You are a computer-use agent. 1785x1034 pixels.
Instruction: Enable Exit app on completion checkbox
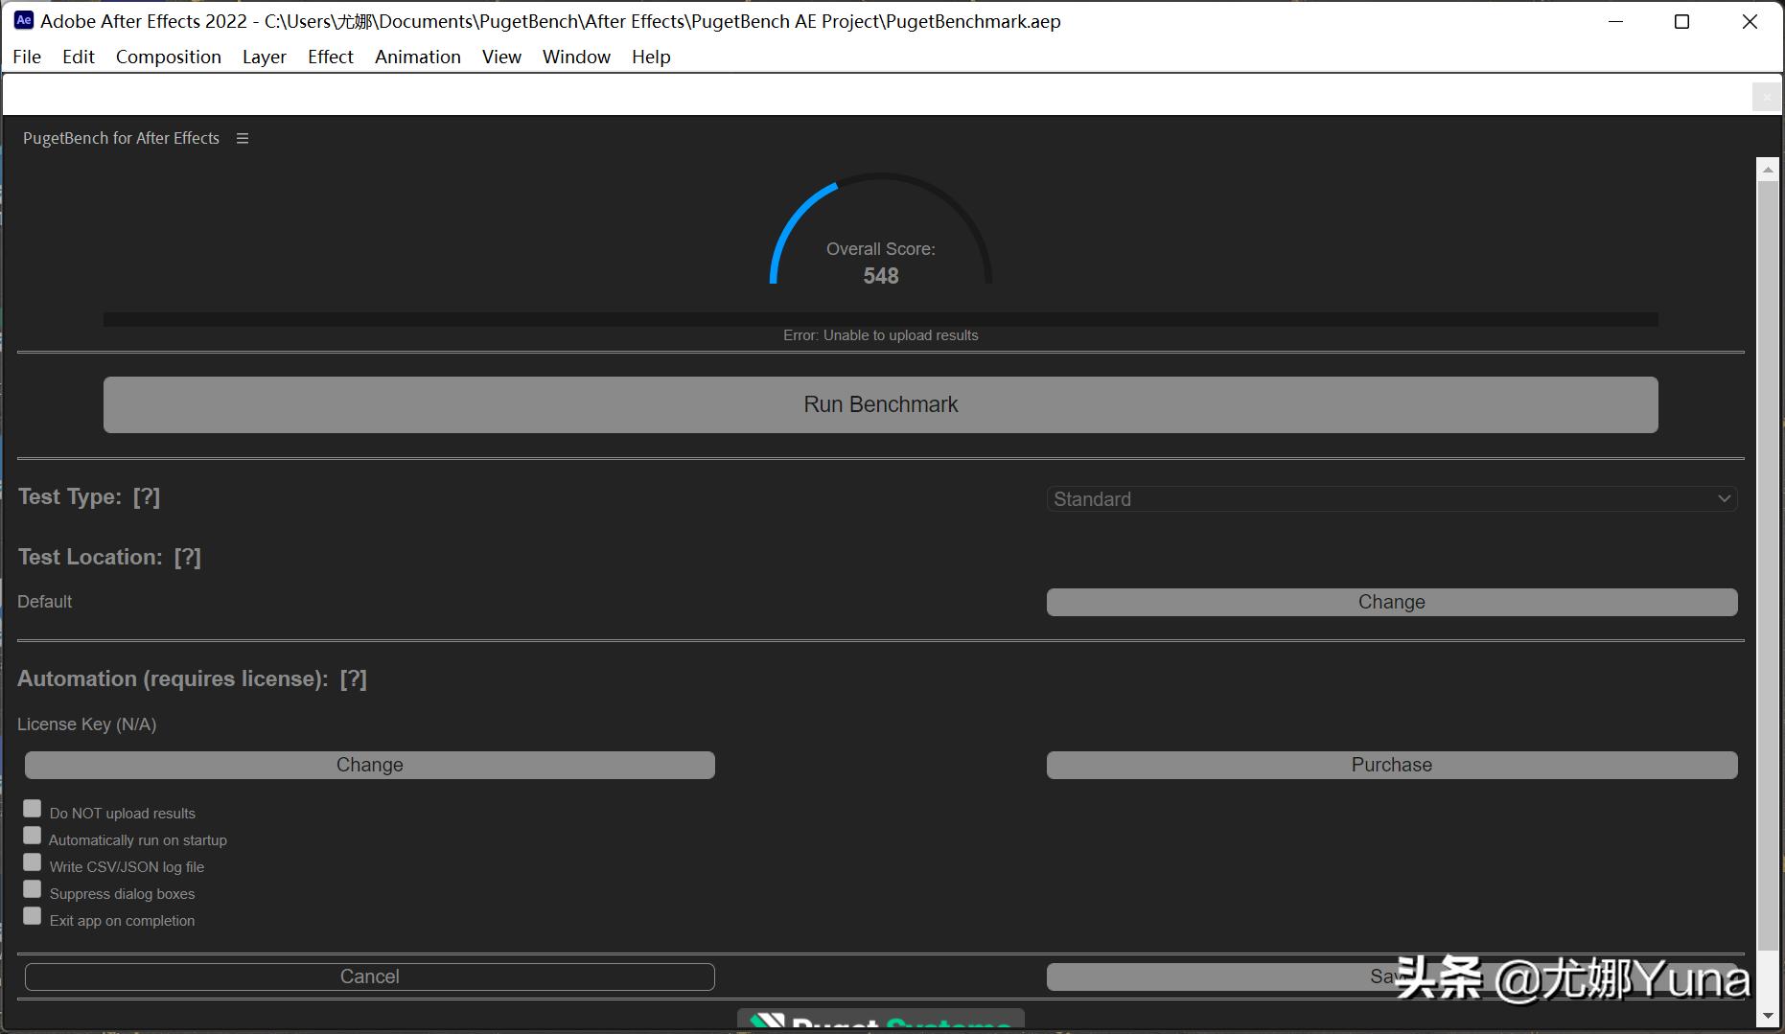click(33, 916)
